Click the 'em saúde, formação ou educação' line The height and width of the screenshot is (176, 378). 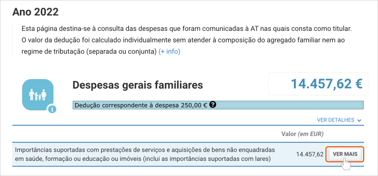pos(143,159)
